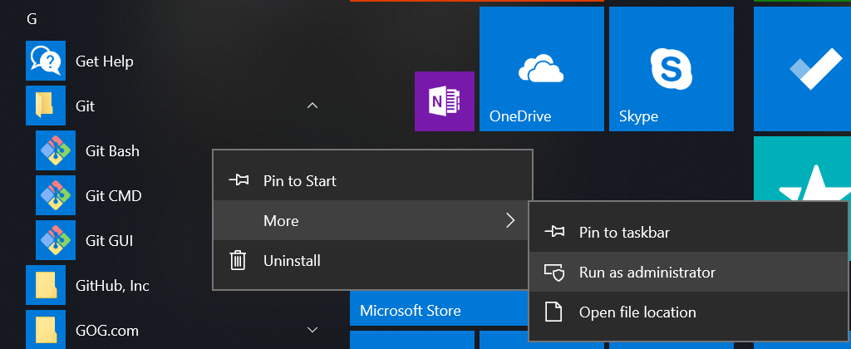
Task: Open Git CMD icon in the list
Action: [56, 196]
